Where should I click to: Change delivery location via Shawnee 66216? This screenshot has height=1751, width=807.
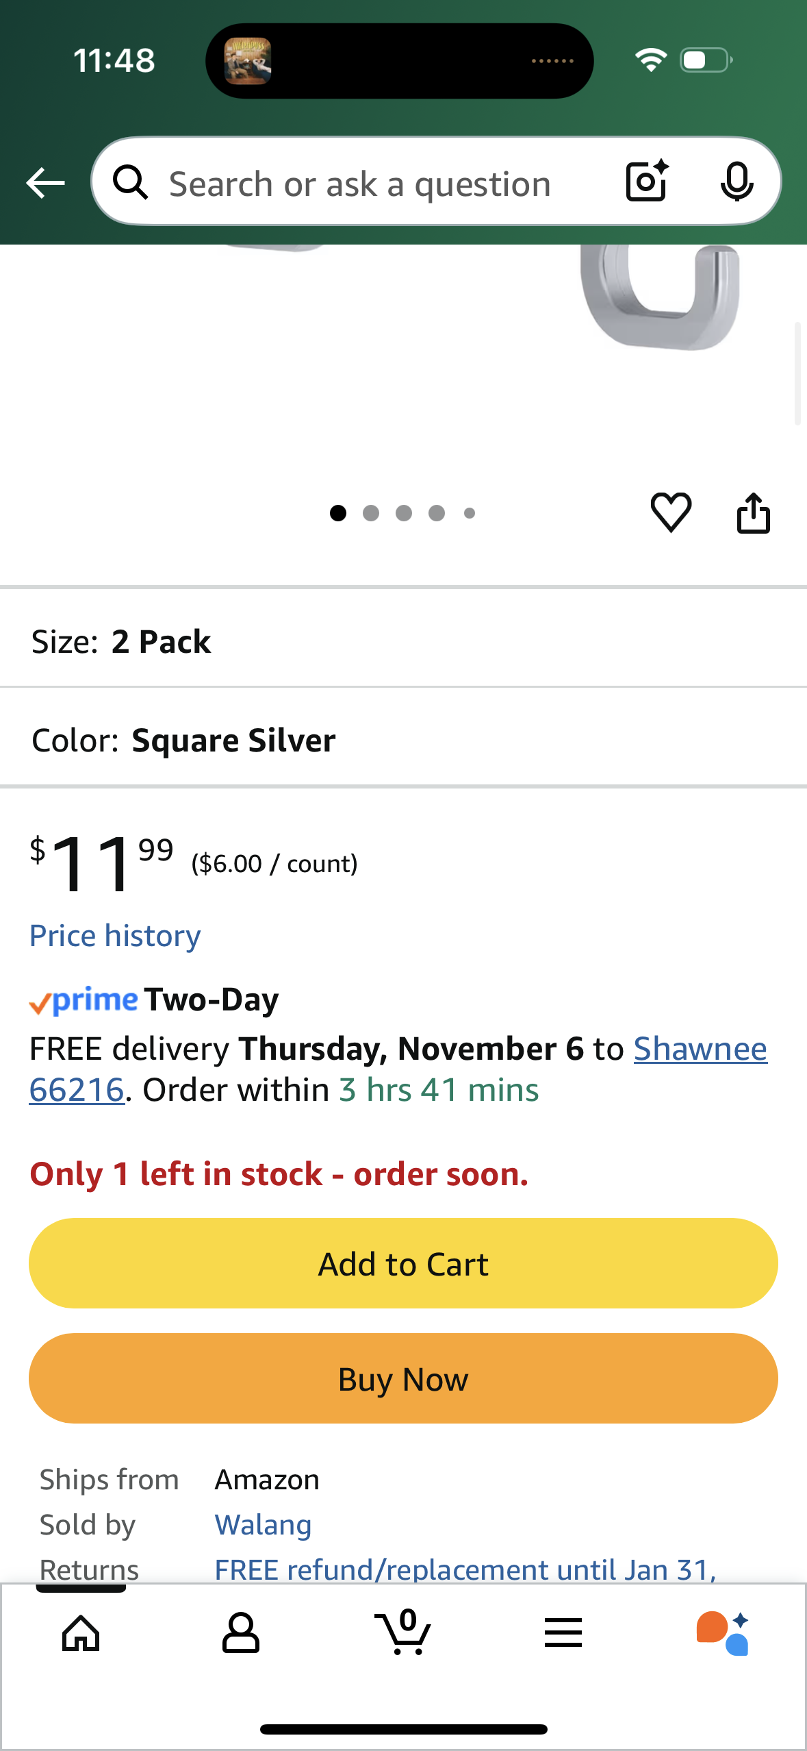[700, 1048]
